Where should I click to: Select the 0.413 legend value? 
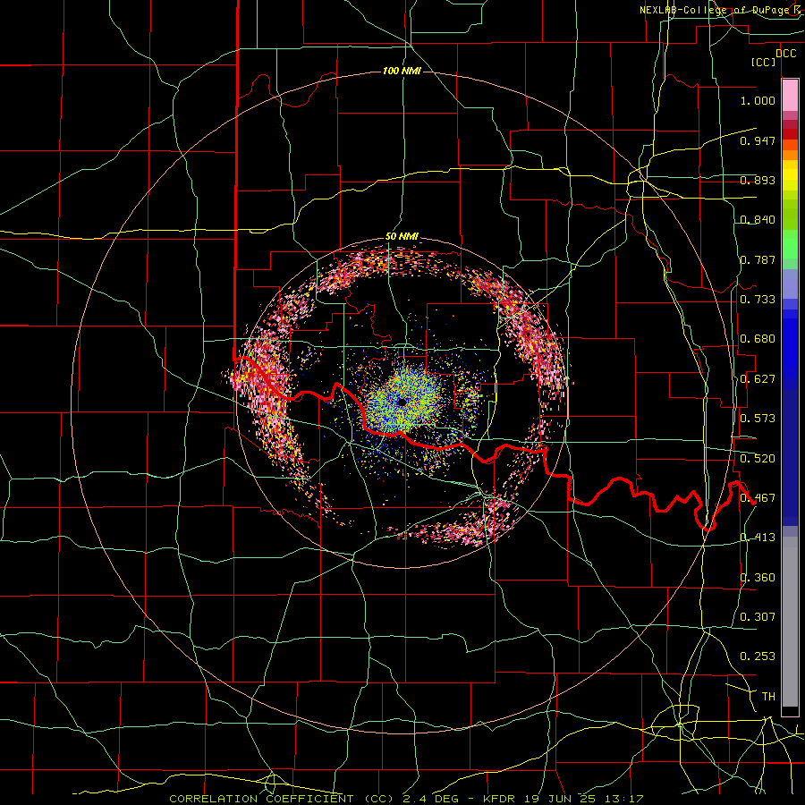click(x=758, y=538)
